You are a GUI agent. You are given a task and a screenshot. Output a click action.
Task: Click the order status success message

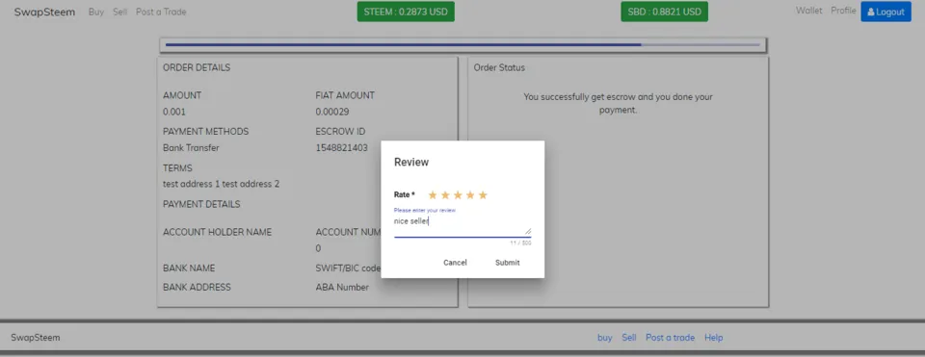tap(619, 103)
